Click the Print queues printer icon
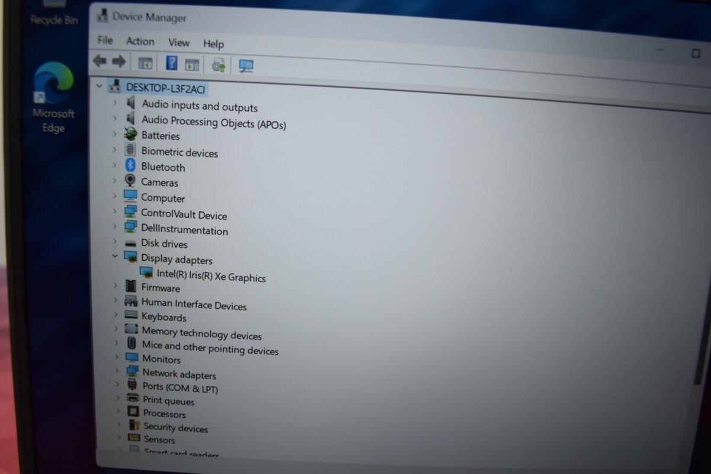Image resolution: width=711 pixels, height=474 pixels. (133, 398)
